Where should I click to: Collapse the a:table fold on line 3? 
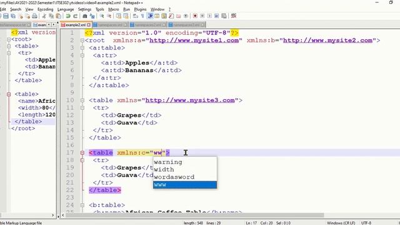click(82, 47)
